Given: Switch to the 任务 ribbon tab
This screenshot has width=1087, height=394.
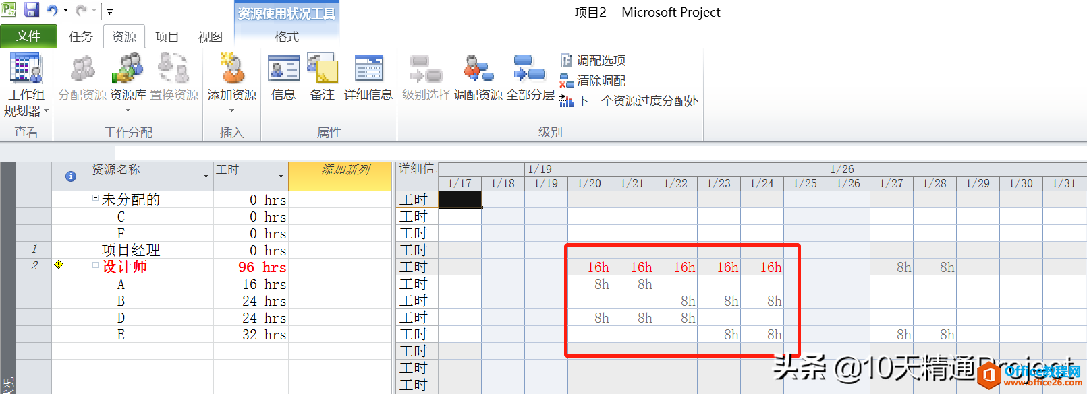Looking at the screenshot, I should (x=80, y=36).
